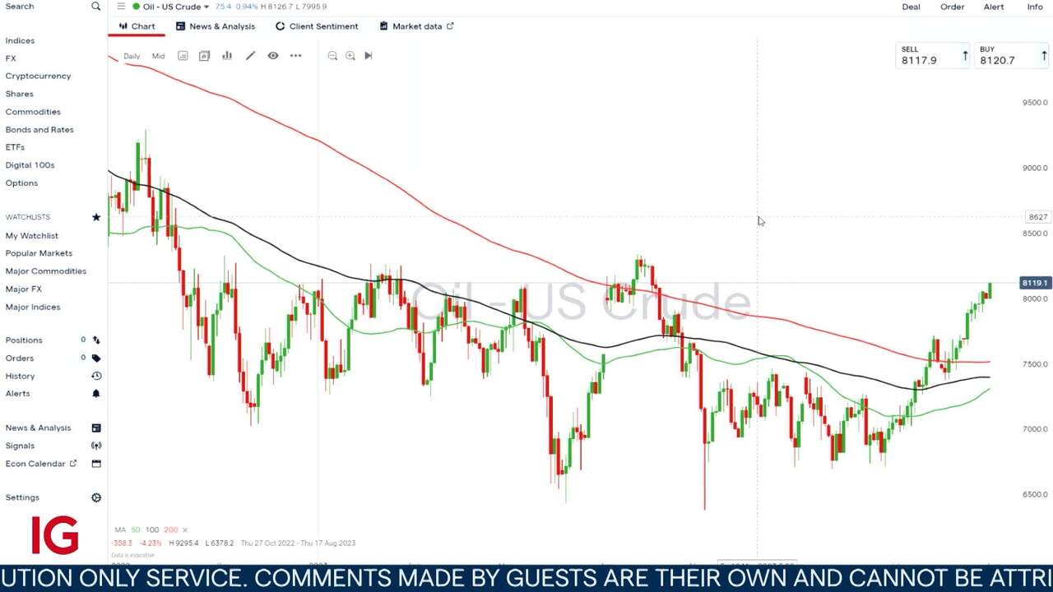Viewport: 1053px width, 592px height.
Task: Click the History clock icon
Action: [96, 376]
